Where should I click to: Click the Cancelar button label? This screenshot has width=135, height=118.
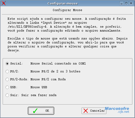click(98, 111)
